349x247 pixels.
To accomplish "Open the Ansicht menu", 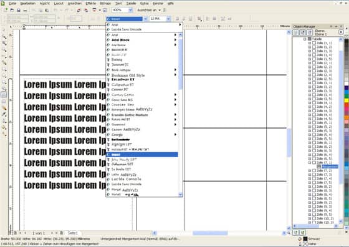I will (44, 3).
